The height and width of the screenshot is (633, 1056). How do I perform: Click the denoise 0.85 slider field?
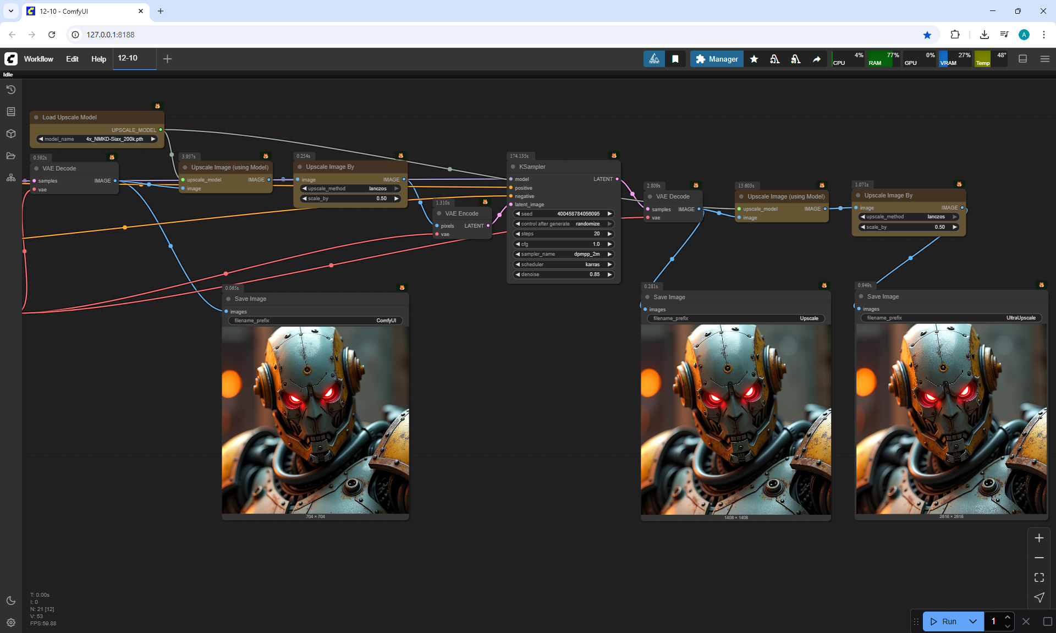pos(564,274)
